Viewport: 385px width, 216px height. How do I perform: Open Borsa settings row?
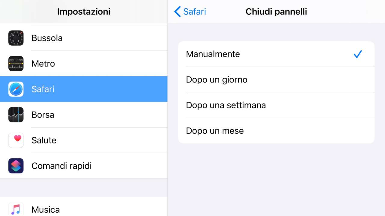point(43,115)
